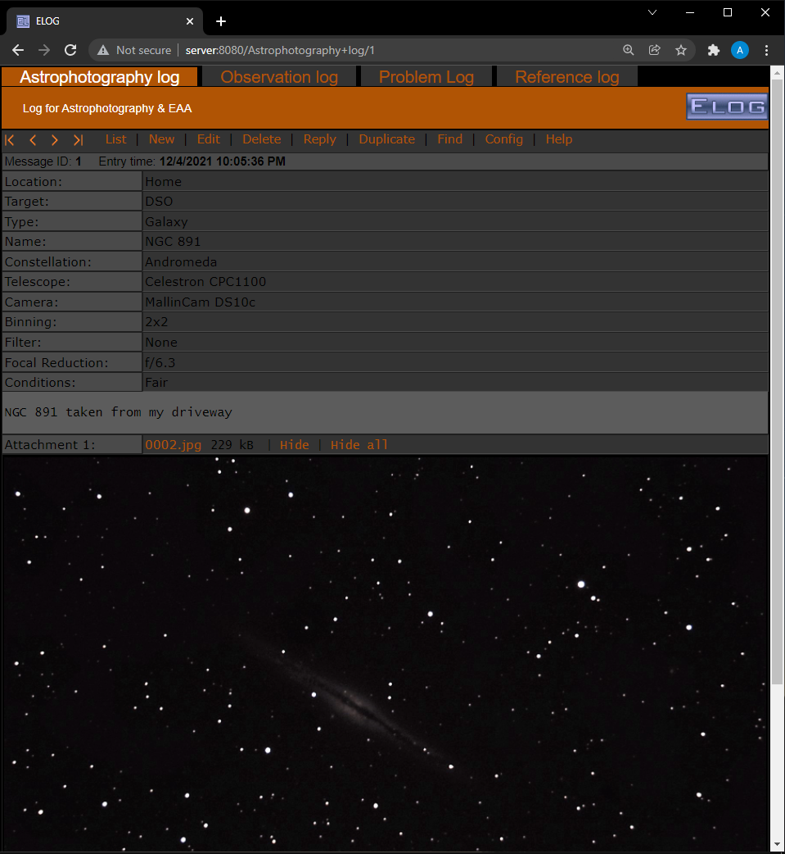Go to previous entry arrow
Screen dimensions: 785x854
[33, 140]
